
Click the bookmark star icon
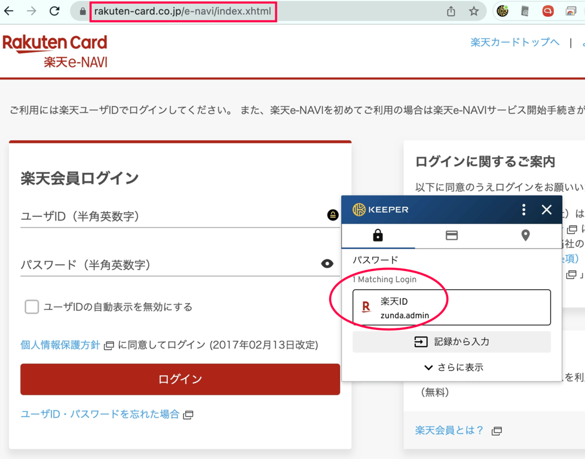473,10
